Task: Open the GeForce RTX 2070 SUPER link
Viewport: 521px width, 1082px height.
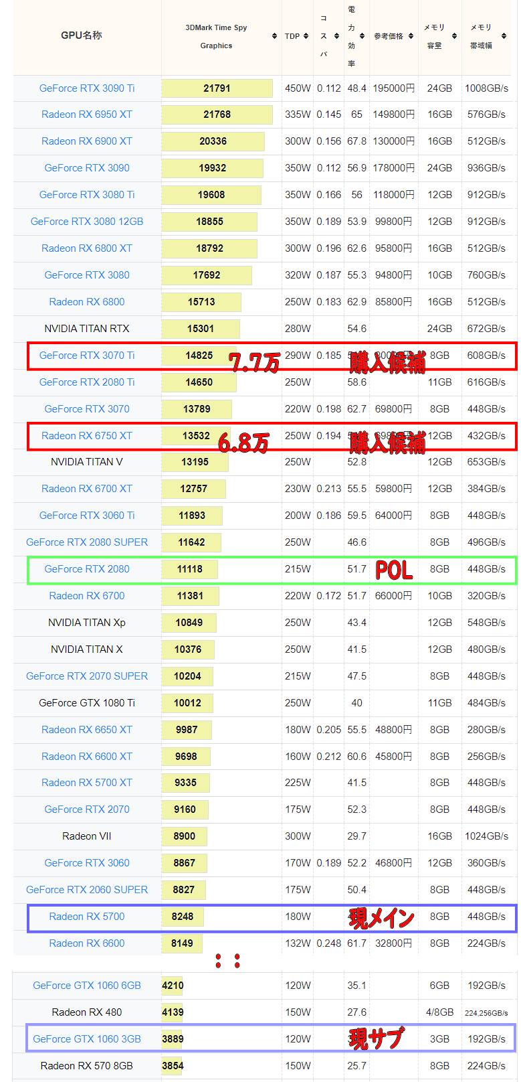Action: point(87,676)
